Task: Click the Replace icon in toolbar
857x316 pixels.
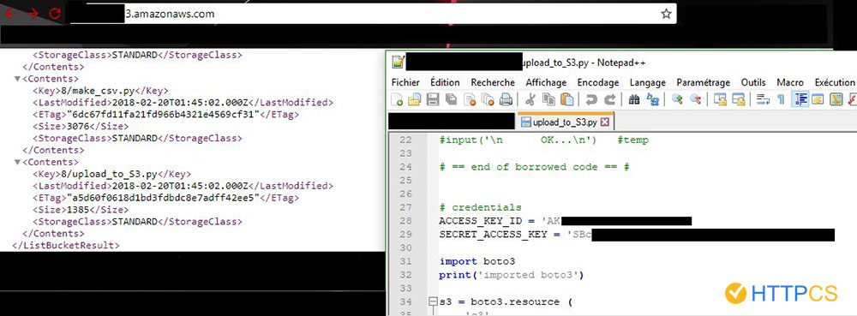Action: pyautogui.click(x=652, y=99)
